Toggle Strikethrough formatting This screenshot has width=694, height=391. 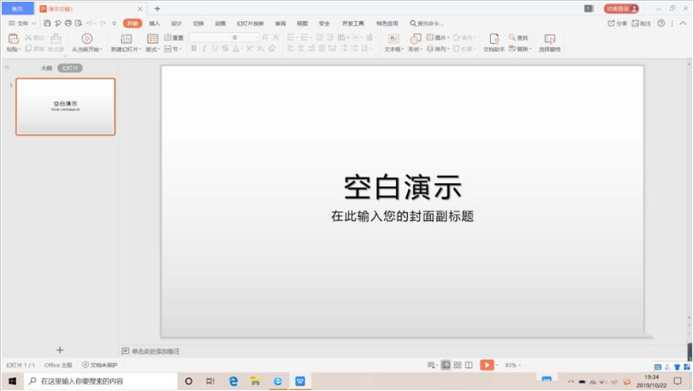(225, 48)
